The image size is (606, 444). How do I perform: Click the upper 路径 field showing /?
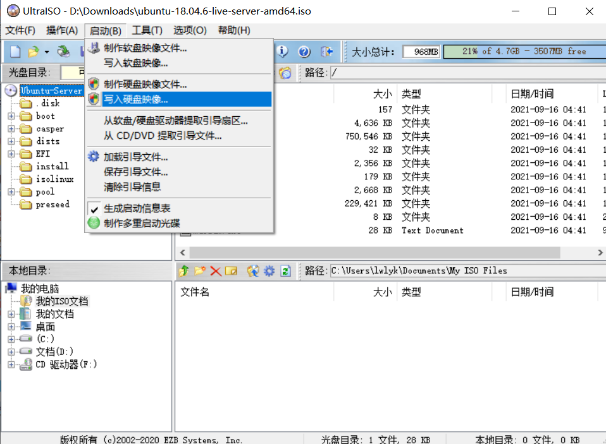[x=467, y=73]
